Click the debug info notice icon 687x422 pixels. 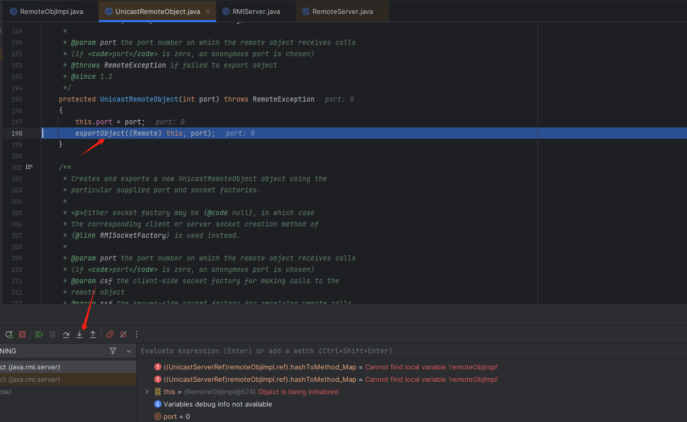(x=158, y=404)
